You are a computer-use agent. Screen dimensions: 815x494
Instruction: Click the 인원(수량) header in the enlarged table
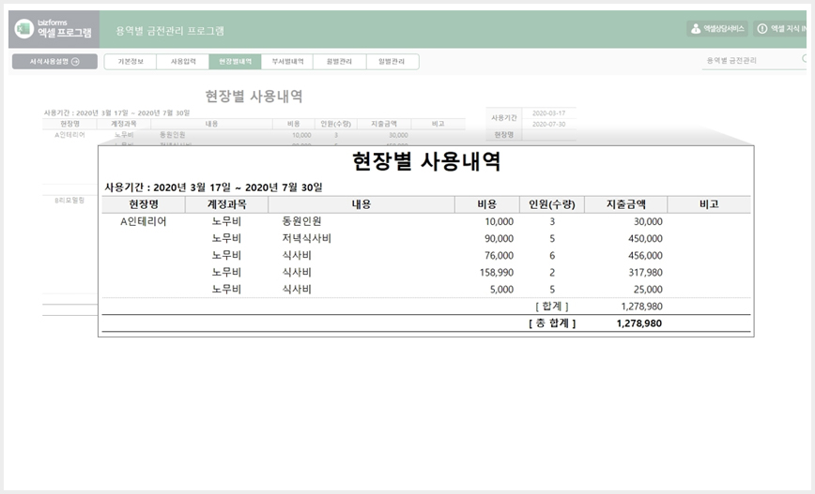click(x=552, y=204)
